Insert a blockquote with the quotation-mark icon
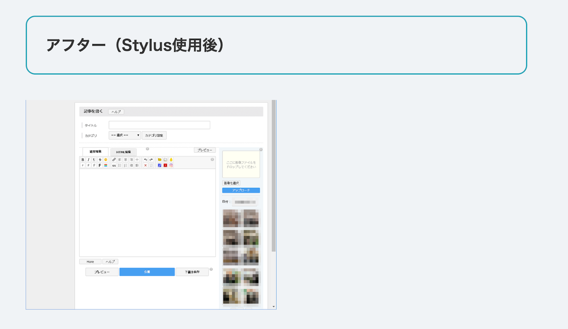This screenshot has height=329, width=568. tap(114, 165)
